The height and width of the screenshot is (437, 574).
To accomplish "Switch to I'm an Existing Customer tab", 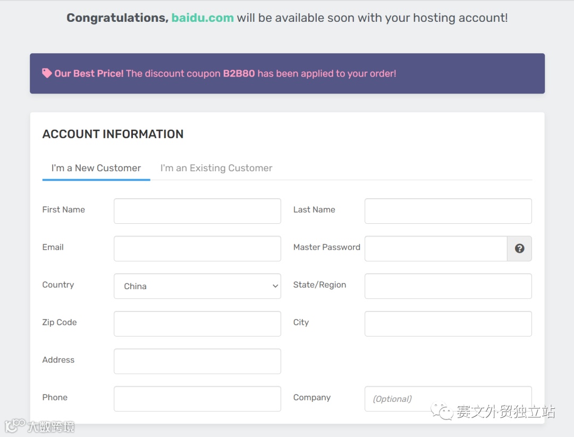I will point(216,168).
